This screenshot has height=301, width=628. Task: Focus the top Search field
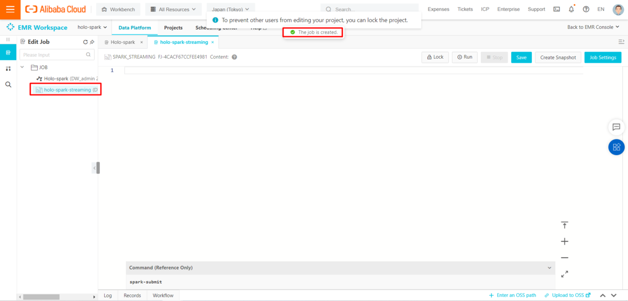point(369,9)
